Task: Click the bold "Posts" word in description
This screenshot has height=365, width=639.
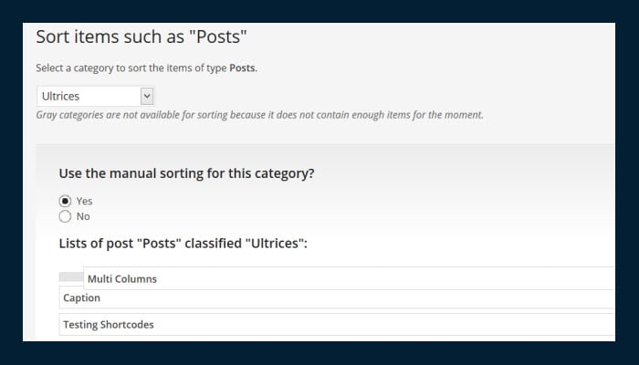Action: (x=242, y=68)
